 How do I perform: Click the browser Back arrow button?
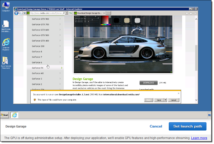click(x=16, y=13)
